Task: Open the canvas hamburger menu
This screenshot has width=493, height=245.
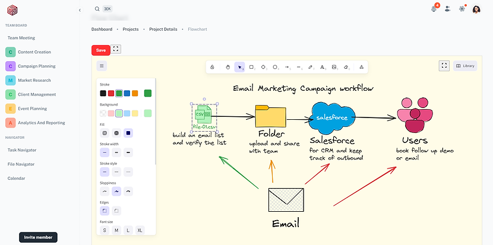Action: click(x=102, y=66)
